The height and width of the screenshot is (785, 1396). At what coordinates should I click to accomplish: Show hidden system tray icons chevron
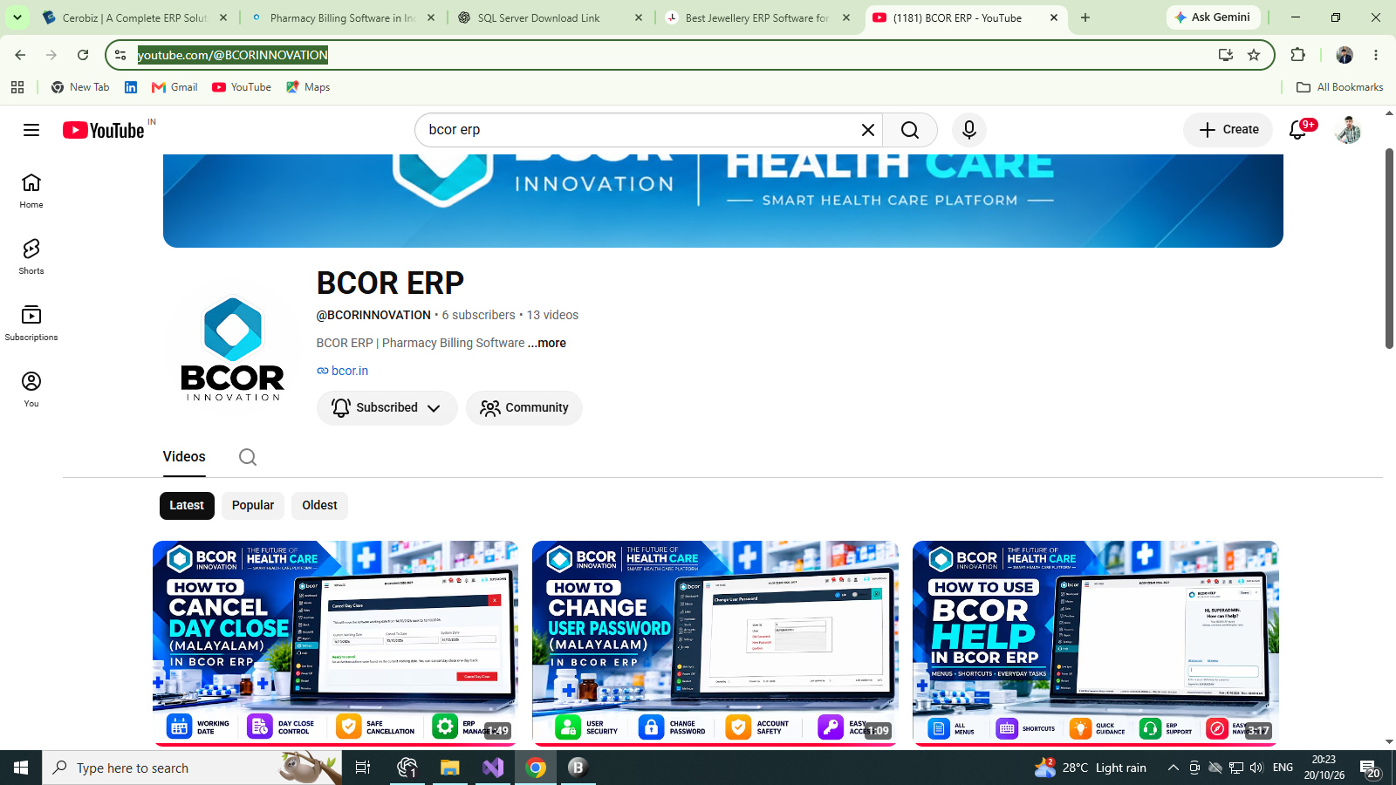(1174, 768)
